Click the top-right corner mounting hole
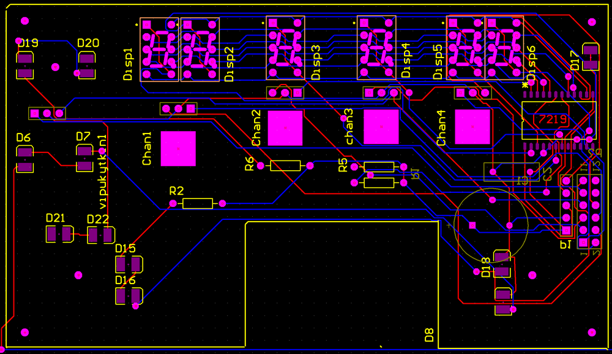612x354 pixels. coord(592,22)
